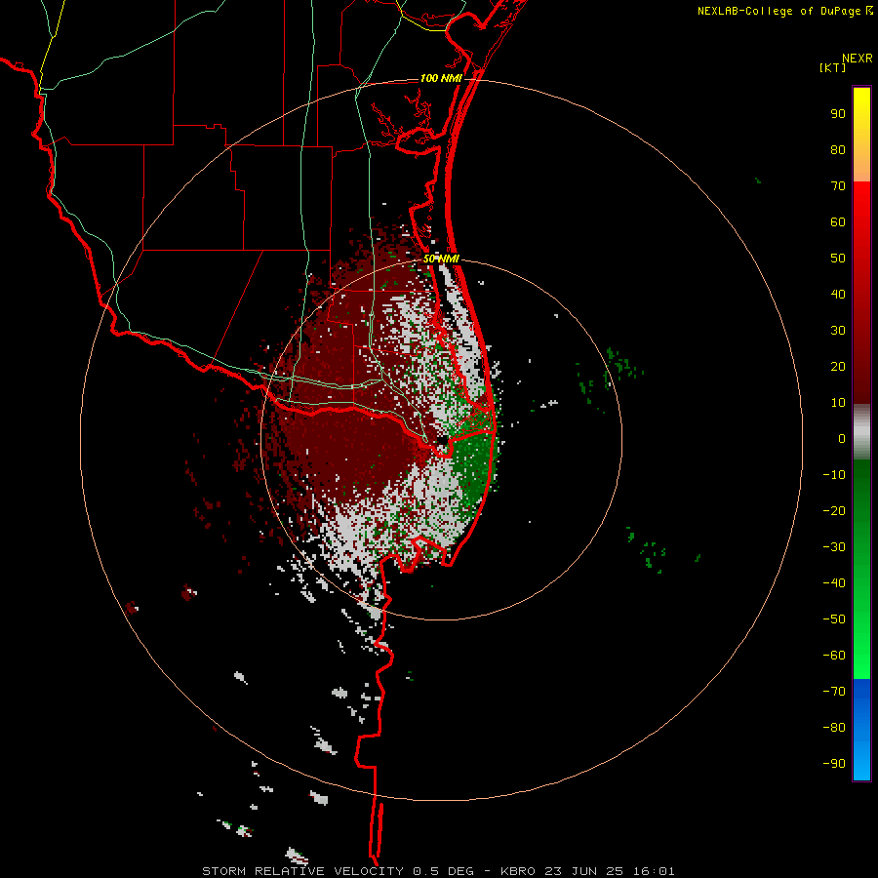Viewport: 878px width, 878px height.
Task: Pick the yellow segment atop the color bar
Action: click(x=861, y=135)
